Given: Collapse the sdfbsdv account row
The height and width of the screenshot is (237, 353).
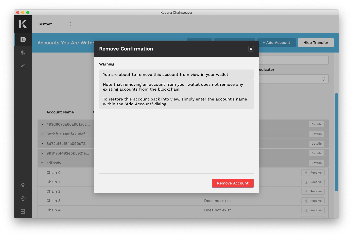Looking at the screenshot, I should coord(42,163).
